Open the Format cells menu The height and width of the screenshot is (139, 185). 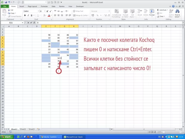[152, 13]
